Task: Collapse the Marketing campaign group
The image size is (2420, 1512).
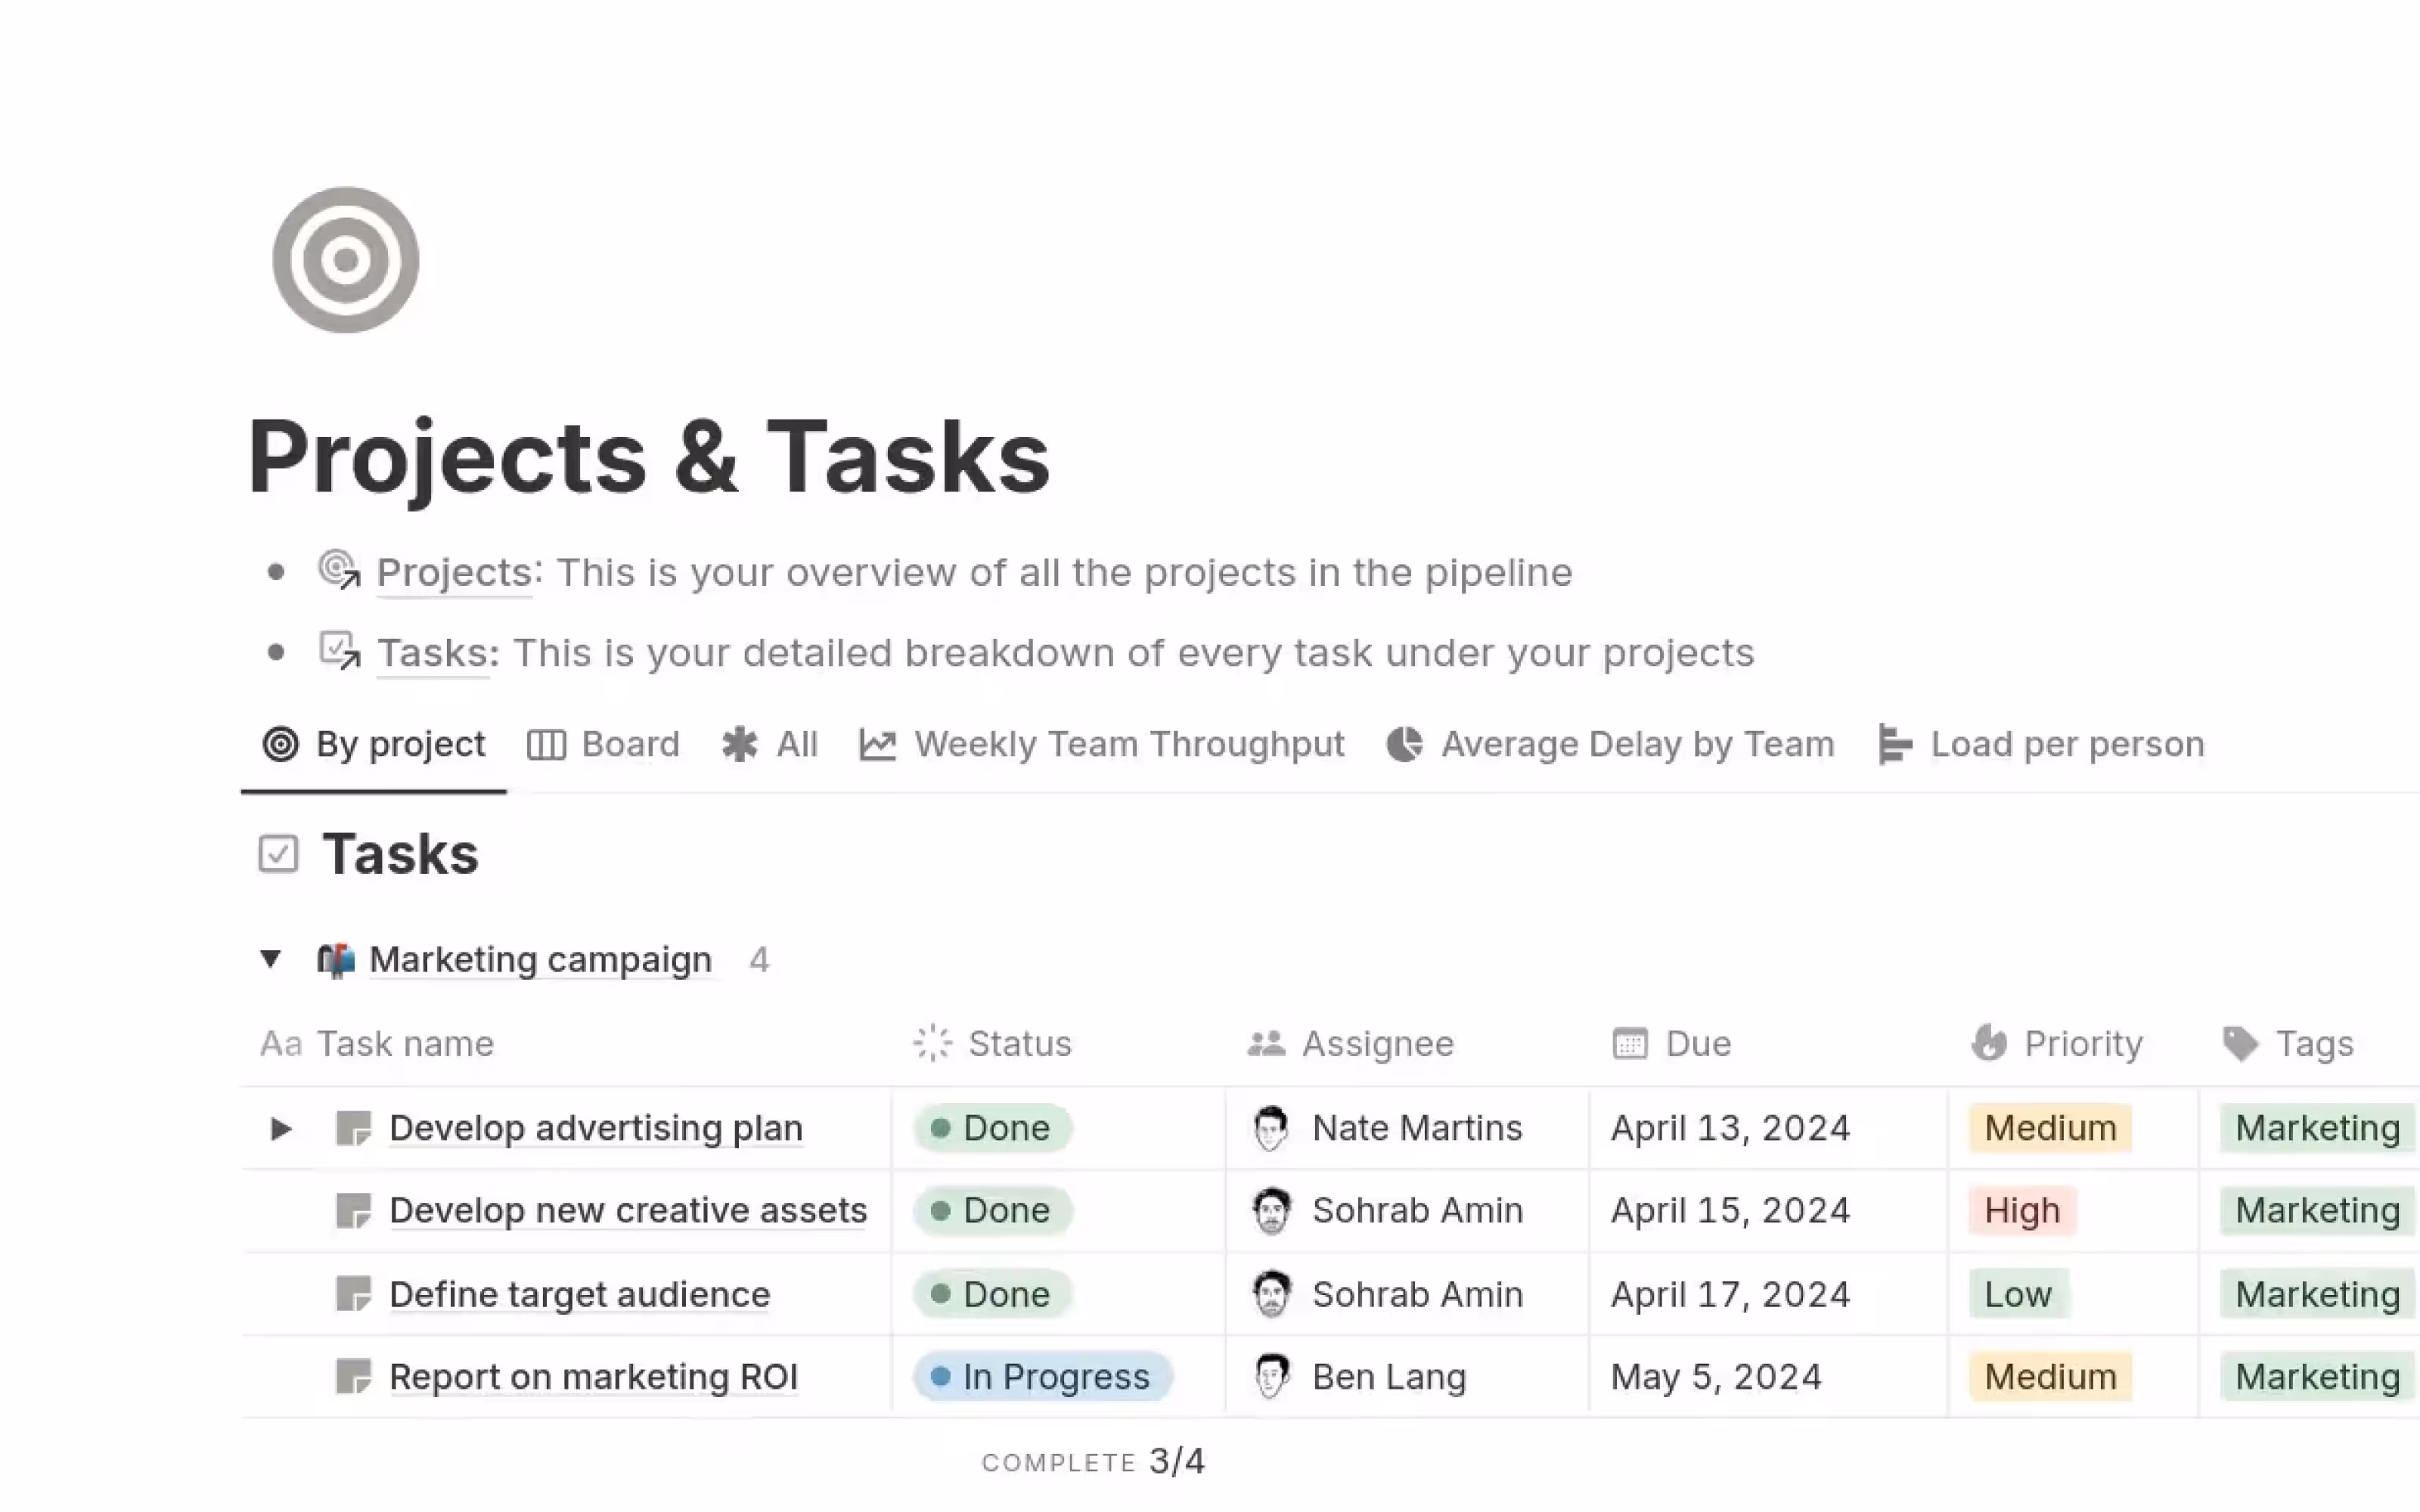Action: [270, 959]
